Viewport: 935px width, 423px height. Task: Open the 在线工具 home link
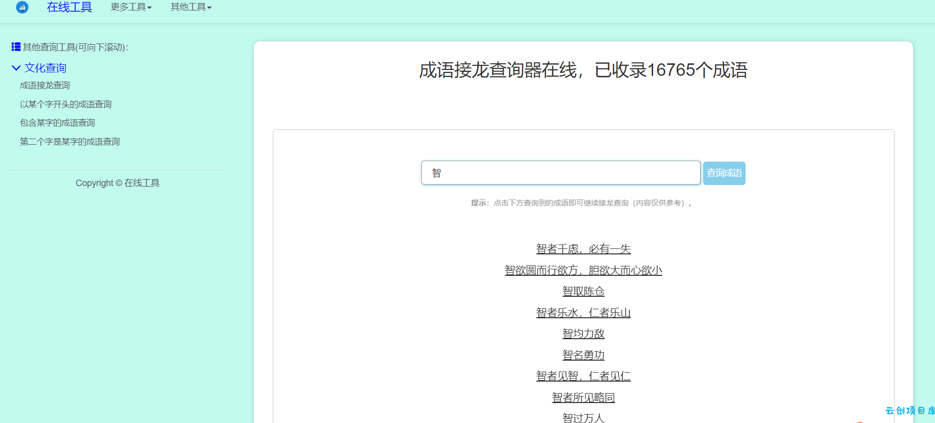[69, 7]
